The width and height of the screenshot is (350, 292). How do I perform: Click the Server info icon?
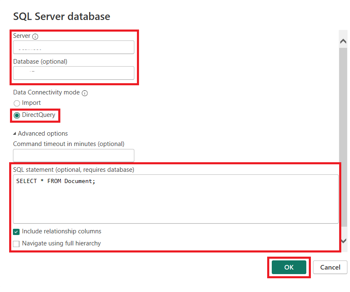[x=35, y=36]
